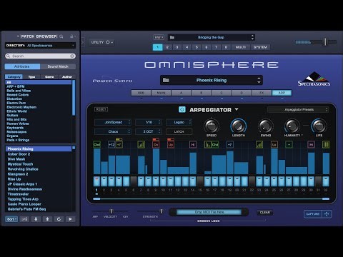This screenshot has height=257, width=343.
Task: Click the Lo modifier on step 25
Action: [274, 144]
